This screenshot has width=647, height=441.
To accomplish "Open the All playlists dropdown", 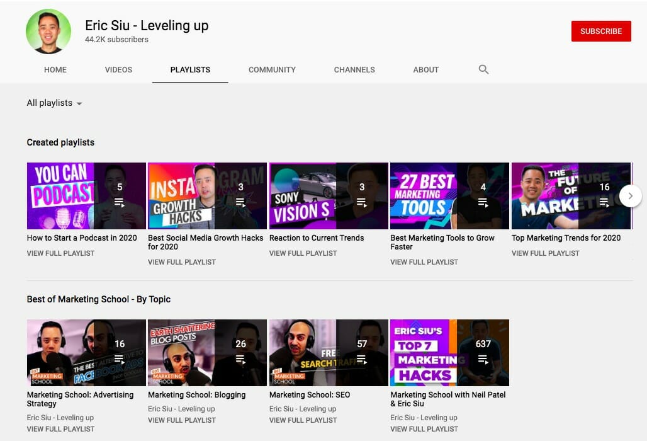I will 54,103.
